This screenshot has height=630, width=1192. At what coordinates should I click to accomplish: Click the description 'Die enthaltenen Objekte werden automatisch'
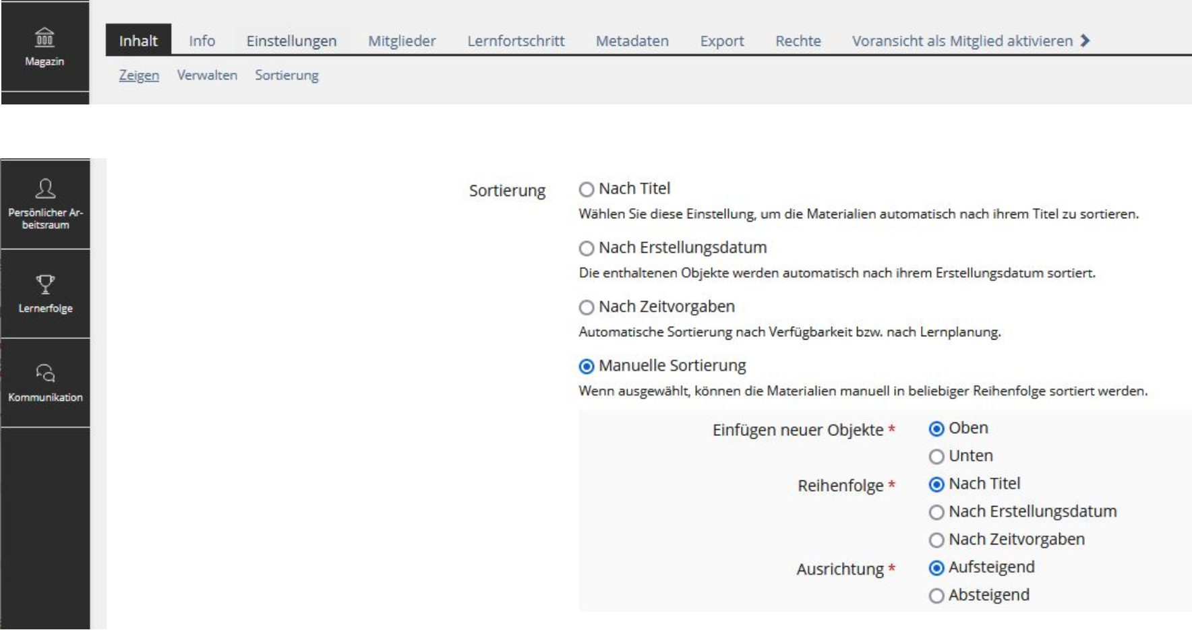tap(837, 273)
